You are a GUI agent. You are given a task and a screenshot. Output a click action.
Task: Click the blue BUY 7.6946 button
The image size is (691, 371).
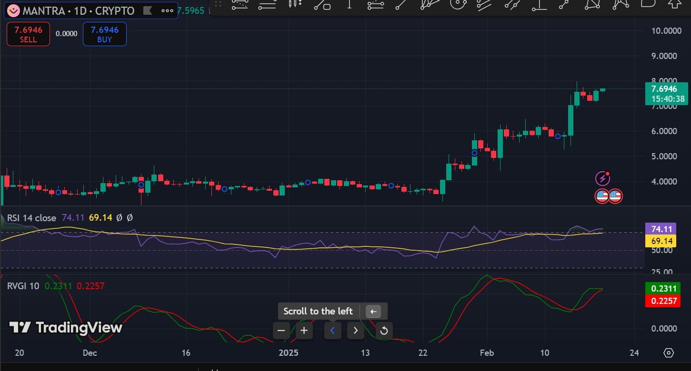point(105,34)
